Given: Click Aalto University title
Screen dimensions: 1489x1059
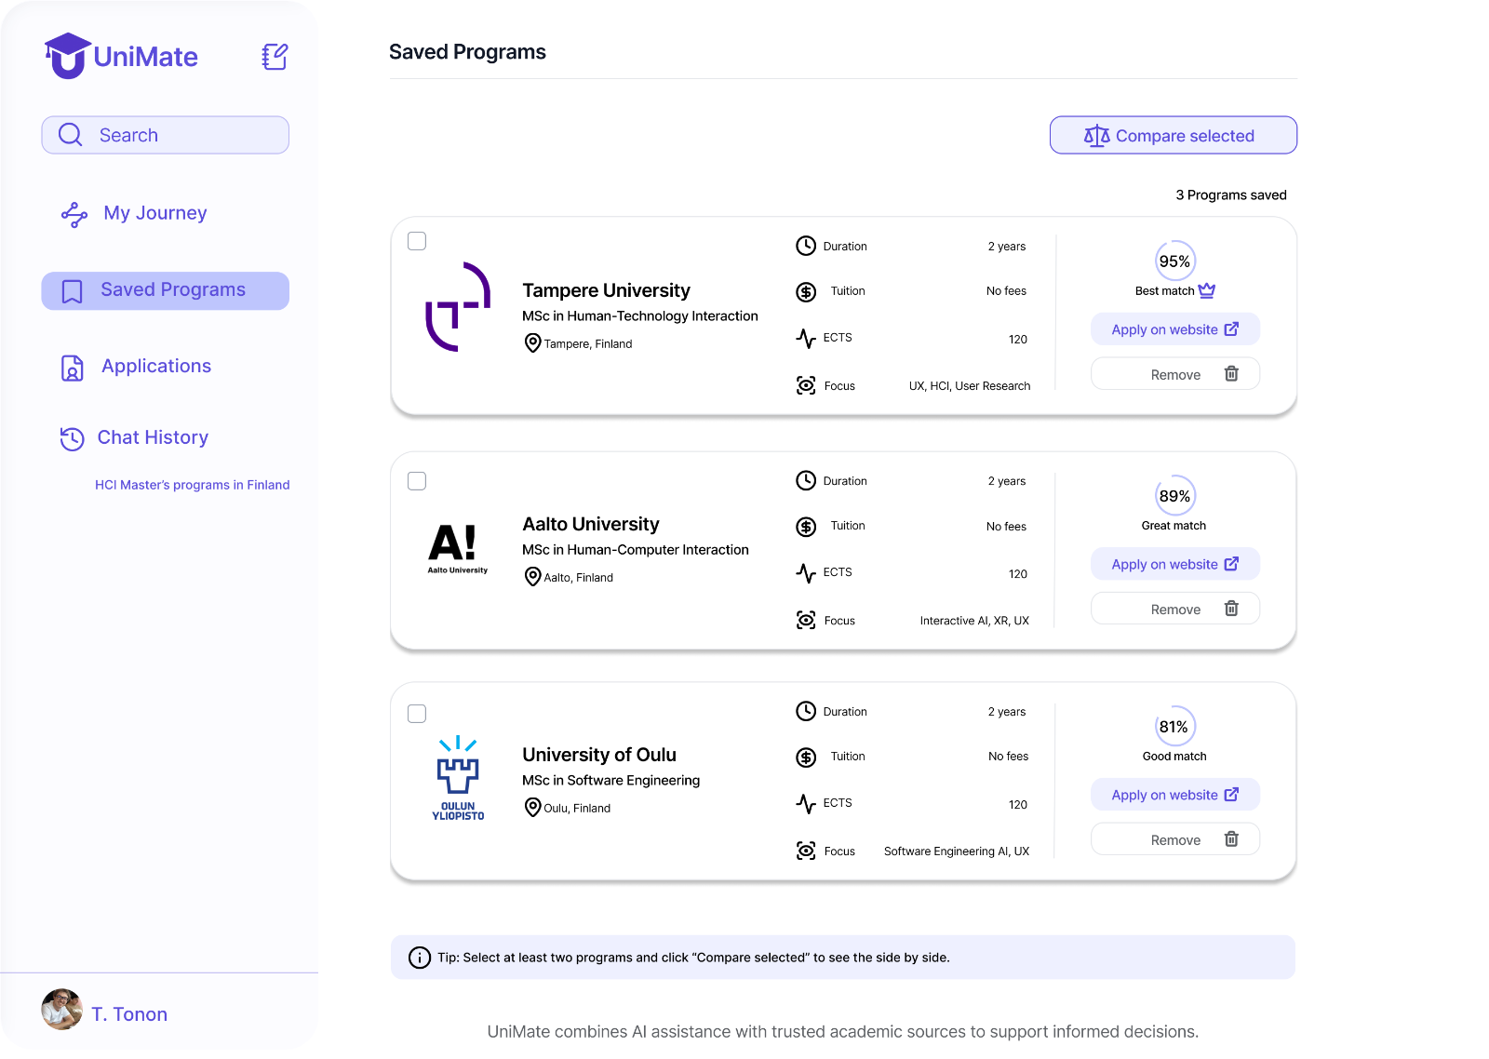Looking at the screenshot, I should pos(591,524).
